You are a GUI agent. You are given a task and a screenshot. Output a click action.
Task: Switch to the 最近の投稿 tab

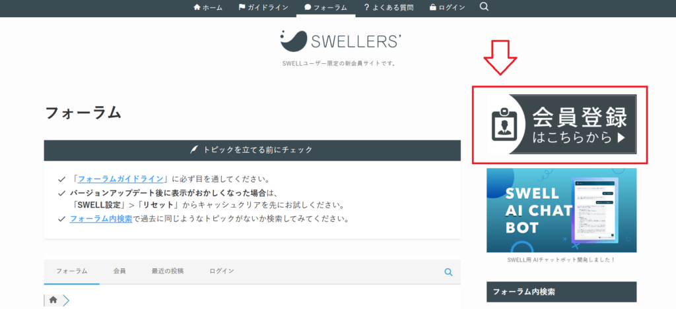168,271
